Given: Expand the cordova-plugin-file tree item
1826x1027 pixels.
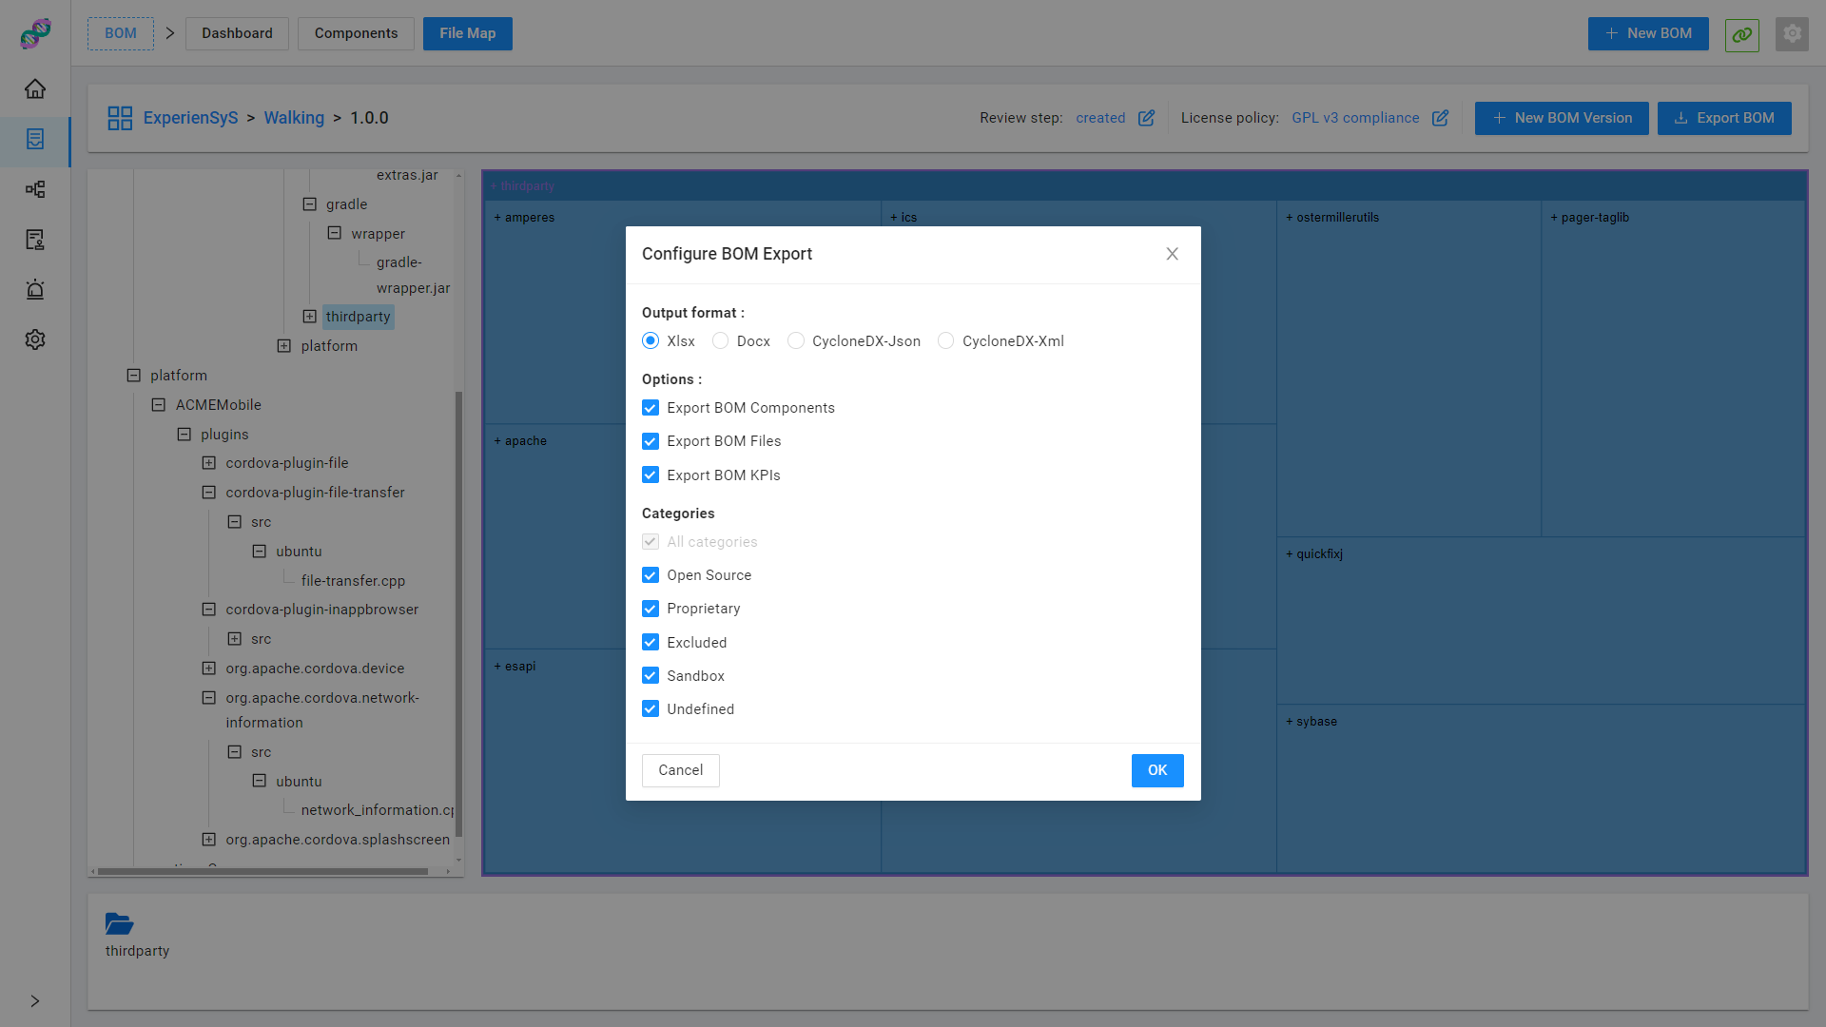Looking at the screenshot, I should 209,463.
